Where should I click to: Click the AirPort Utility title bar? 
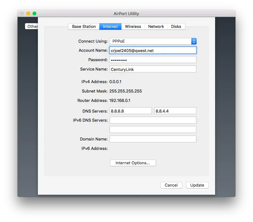(126, 13)
